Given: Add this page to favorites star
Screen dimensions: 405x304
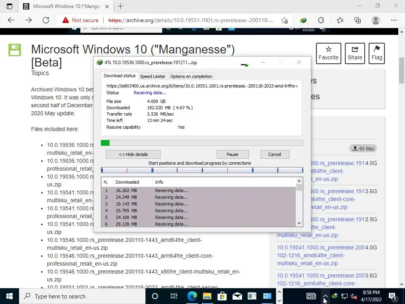Looking at the screenshot, I should pos(284,20).
